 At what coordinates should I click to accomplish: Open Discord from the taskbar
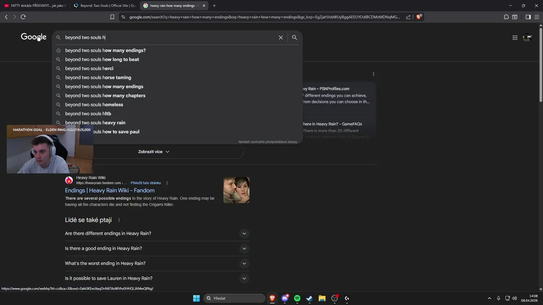point(285,298)
